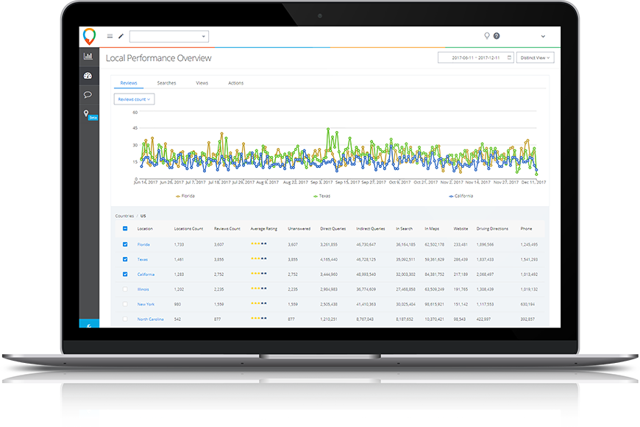Open the location pin beta sidebar icon

pyautogui.click(x=87, y=114)
